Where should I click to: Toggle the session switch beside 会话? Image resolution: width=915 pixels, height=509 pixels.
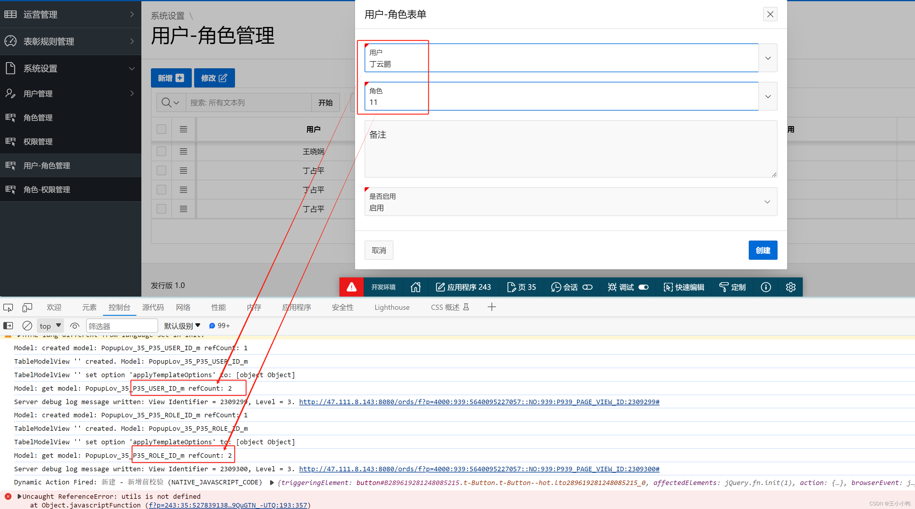point(588,287)
